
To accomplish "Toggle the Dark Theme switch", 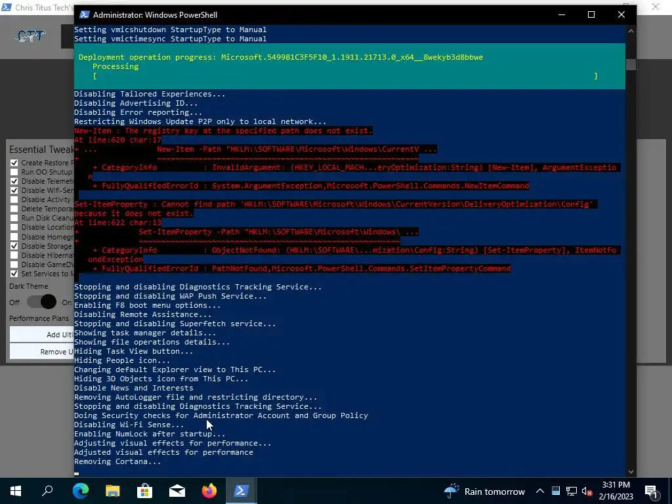I will coord(41,302).
